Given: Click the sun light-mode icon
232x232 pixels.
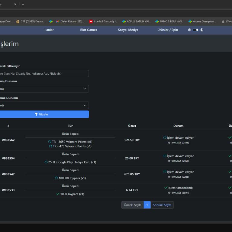Looking at the screenshot, I should [189, 30].
